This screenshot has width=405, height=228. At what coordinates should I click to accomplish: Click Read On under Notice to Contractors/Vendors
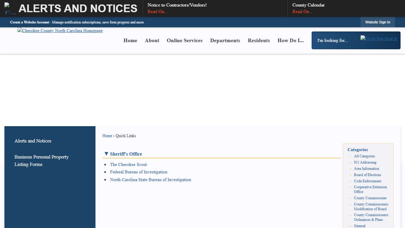click(x=157, y=12)
